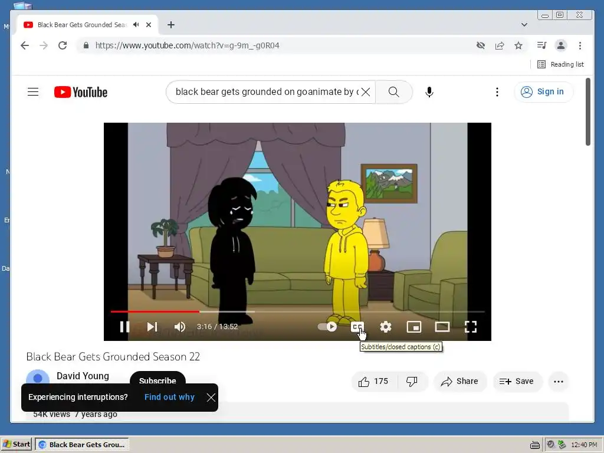This screenshot has width=604, height=453.
Task: Share this page from address bar
Action: click(x=500, y=45)
